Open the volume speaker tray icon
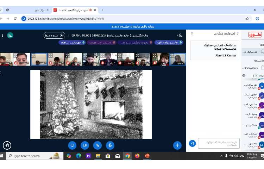This screenshot has width=264, height=169. (x=236, y=156)
